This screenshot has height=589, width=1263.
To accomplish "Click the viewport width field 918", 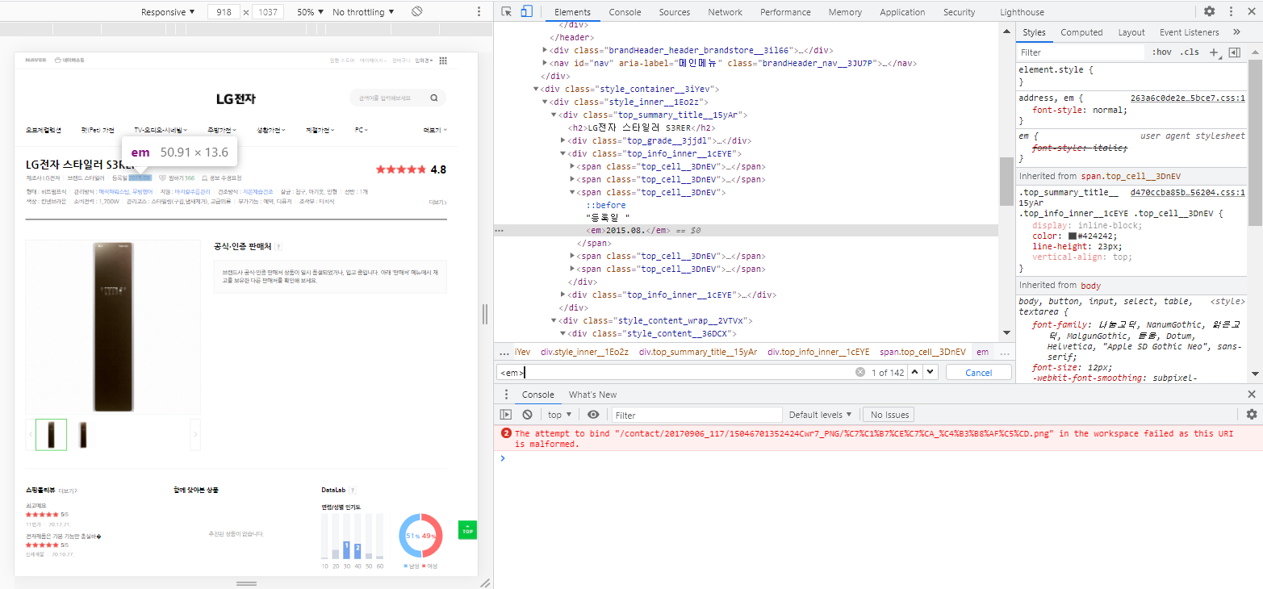I will coord(225,12).
